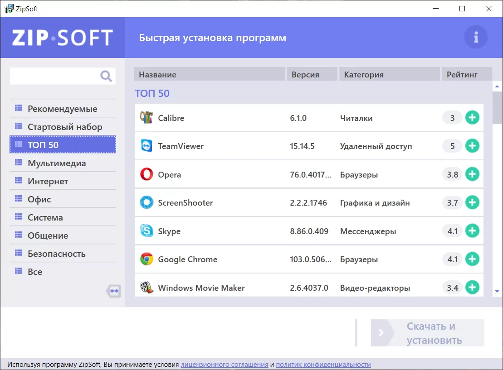Click the vertical scrollbar thumb

pyautogui.click(x=497, y=107)
